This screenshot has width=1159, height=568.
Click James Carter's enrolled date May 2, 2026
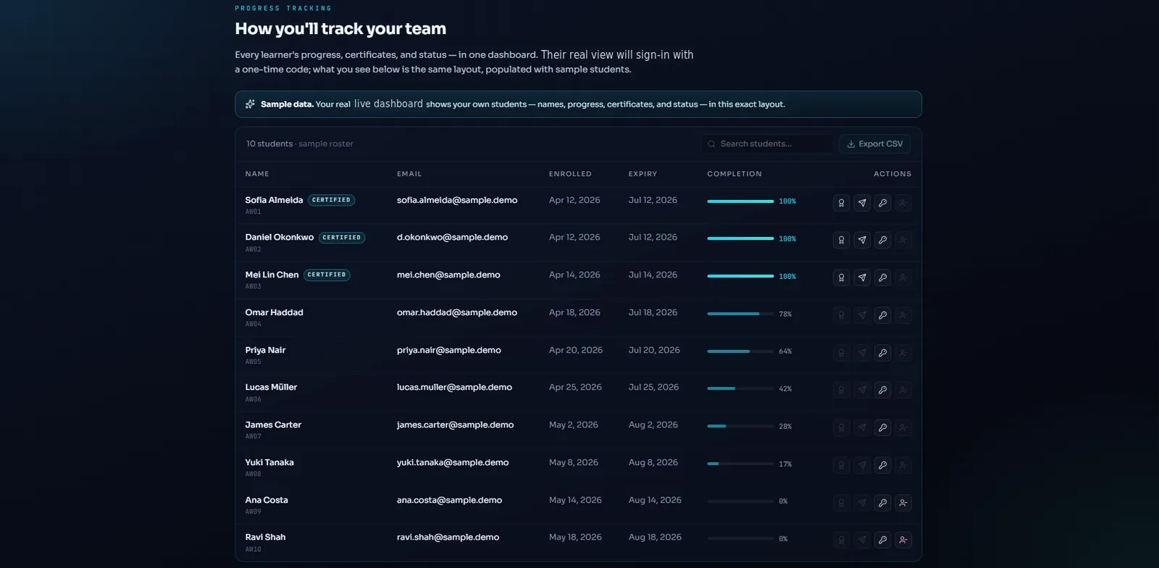(x=574, y=425)
